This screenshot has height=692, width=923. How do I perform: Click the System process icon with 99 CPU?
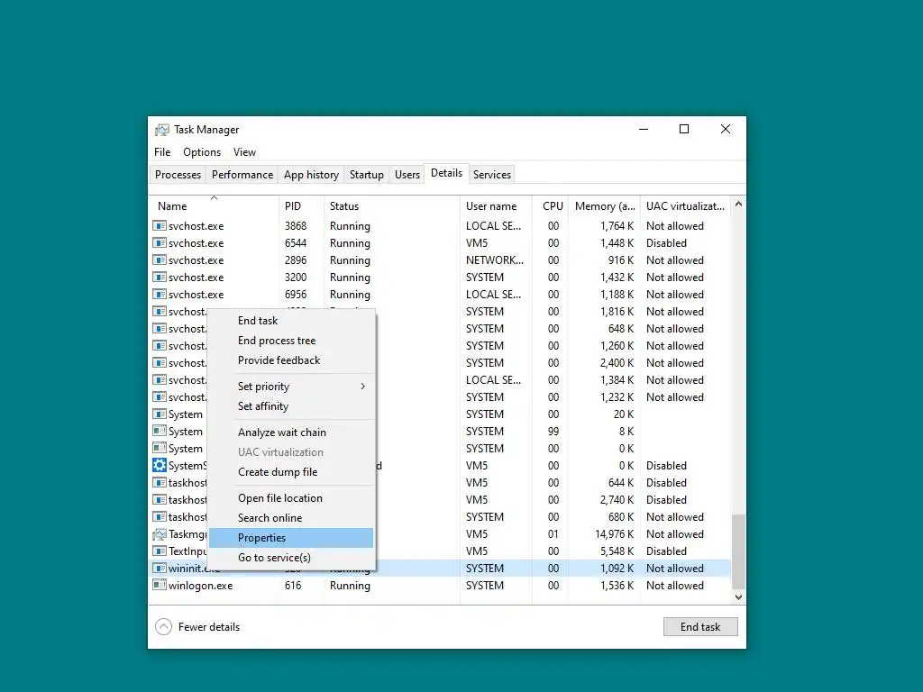pyautogui.click(x=159, y=431)
